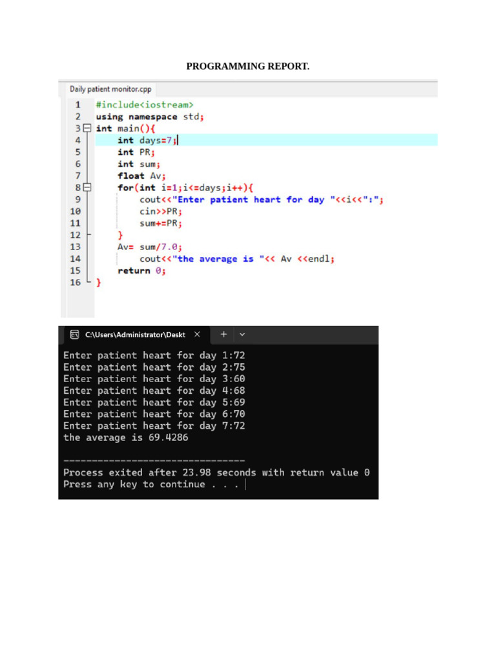Click the closing brace on line 16
Screen dimensions: 496x661
click(98, 283)
